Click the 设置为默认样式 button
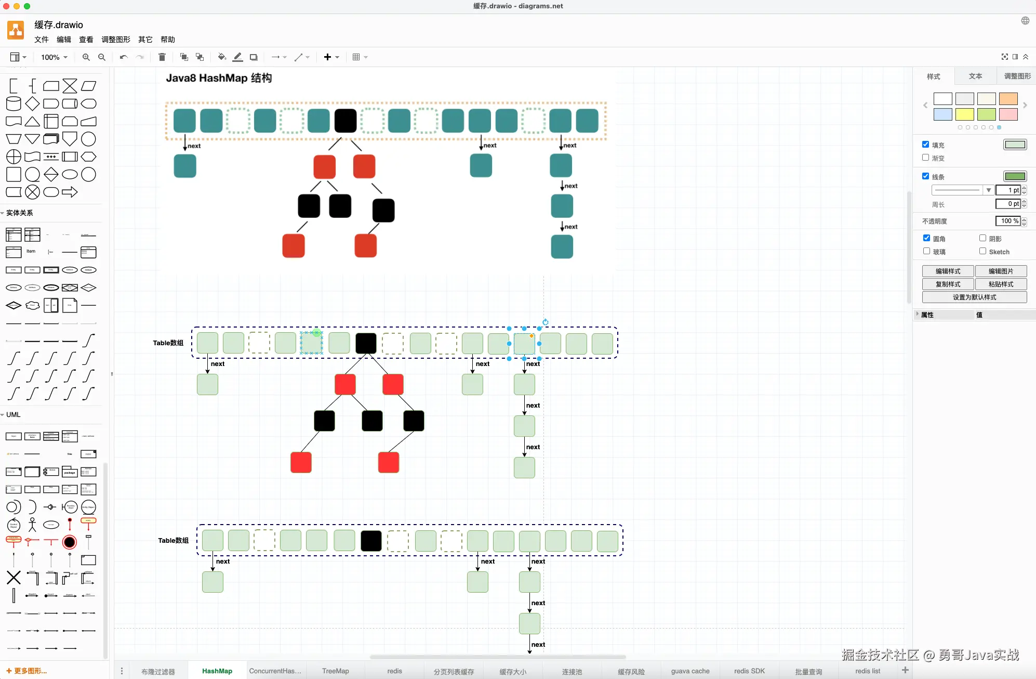1036x679 pixels. click(x=974, y=297)
